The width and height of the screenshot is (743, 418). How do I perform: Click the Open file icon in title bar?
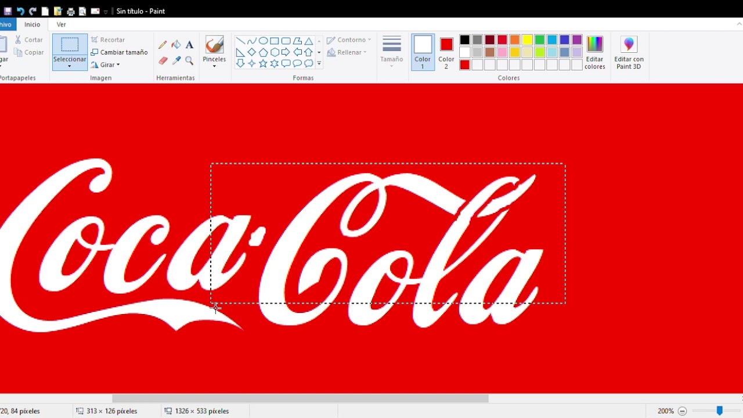(x=57, y=11)
